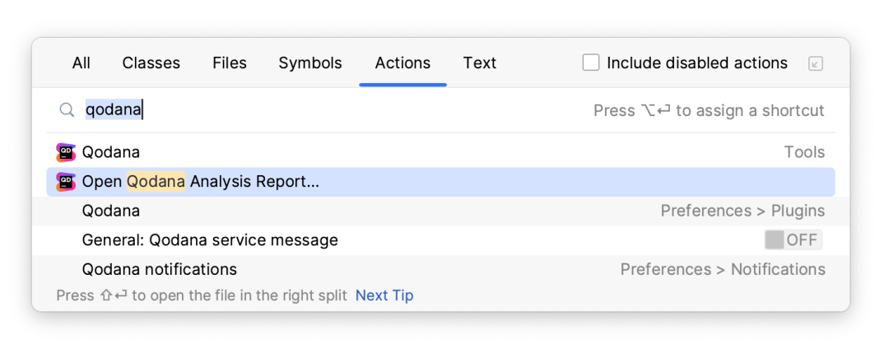Click the magnifier search icon

click(67, 110)
